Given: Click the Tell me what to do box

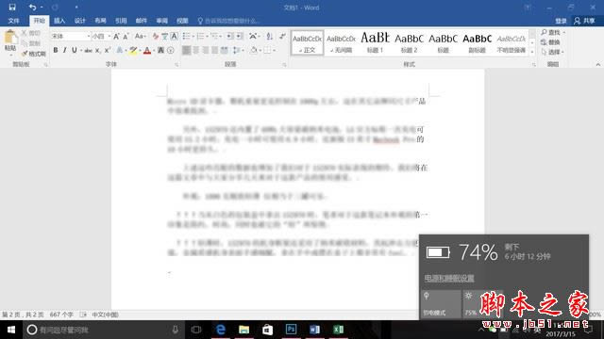Looking at the screenshot, I should [x=229, y=21].
